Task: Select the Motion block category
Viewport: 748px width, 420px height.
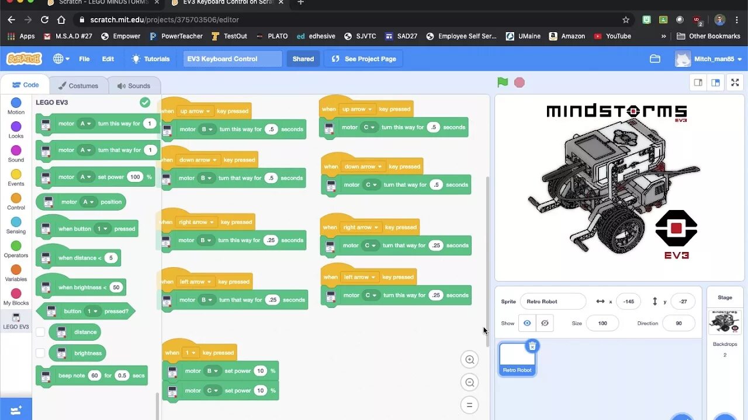Action: [16, 107]
